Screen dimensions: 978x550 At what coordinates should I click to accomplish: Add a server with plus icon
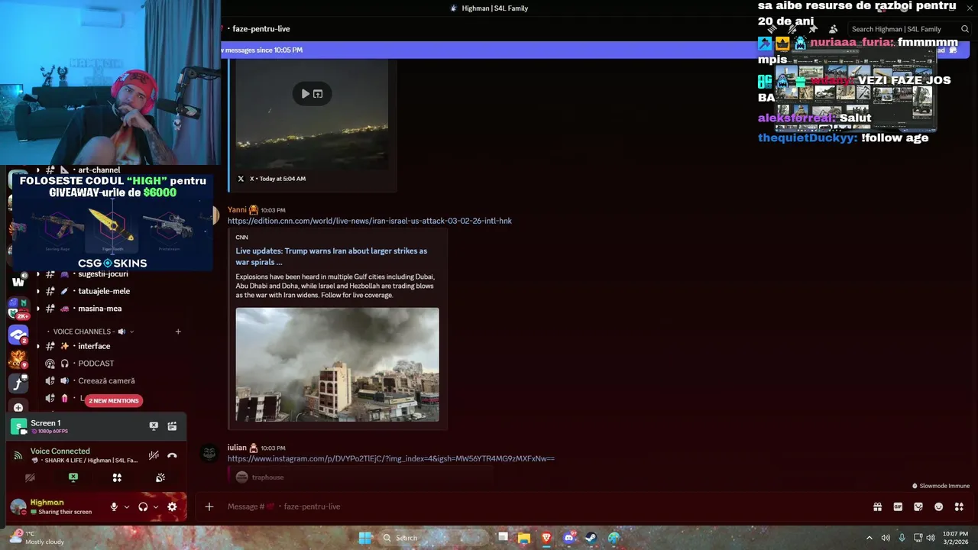[18, 408]
